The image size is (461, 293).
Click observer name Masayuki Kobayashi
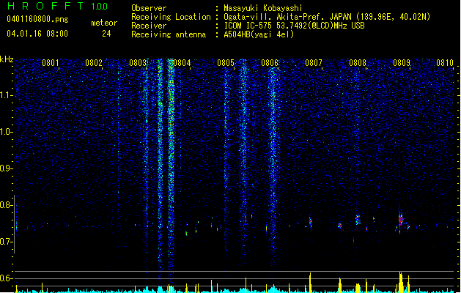263,8
